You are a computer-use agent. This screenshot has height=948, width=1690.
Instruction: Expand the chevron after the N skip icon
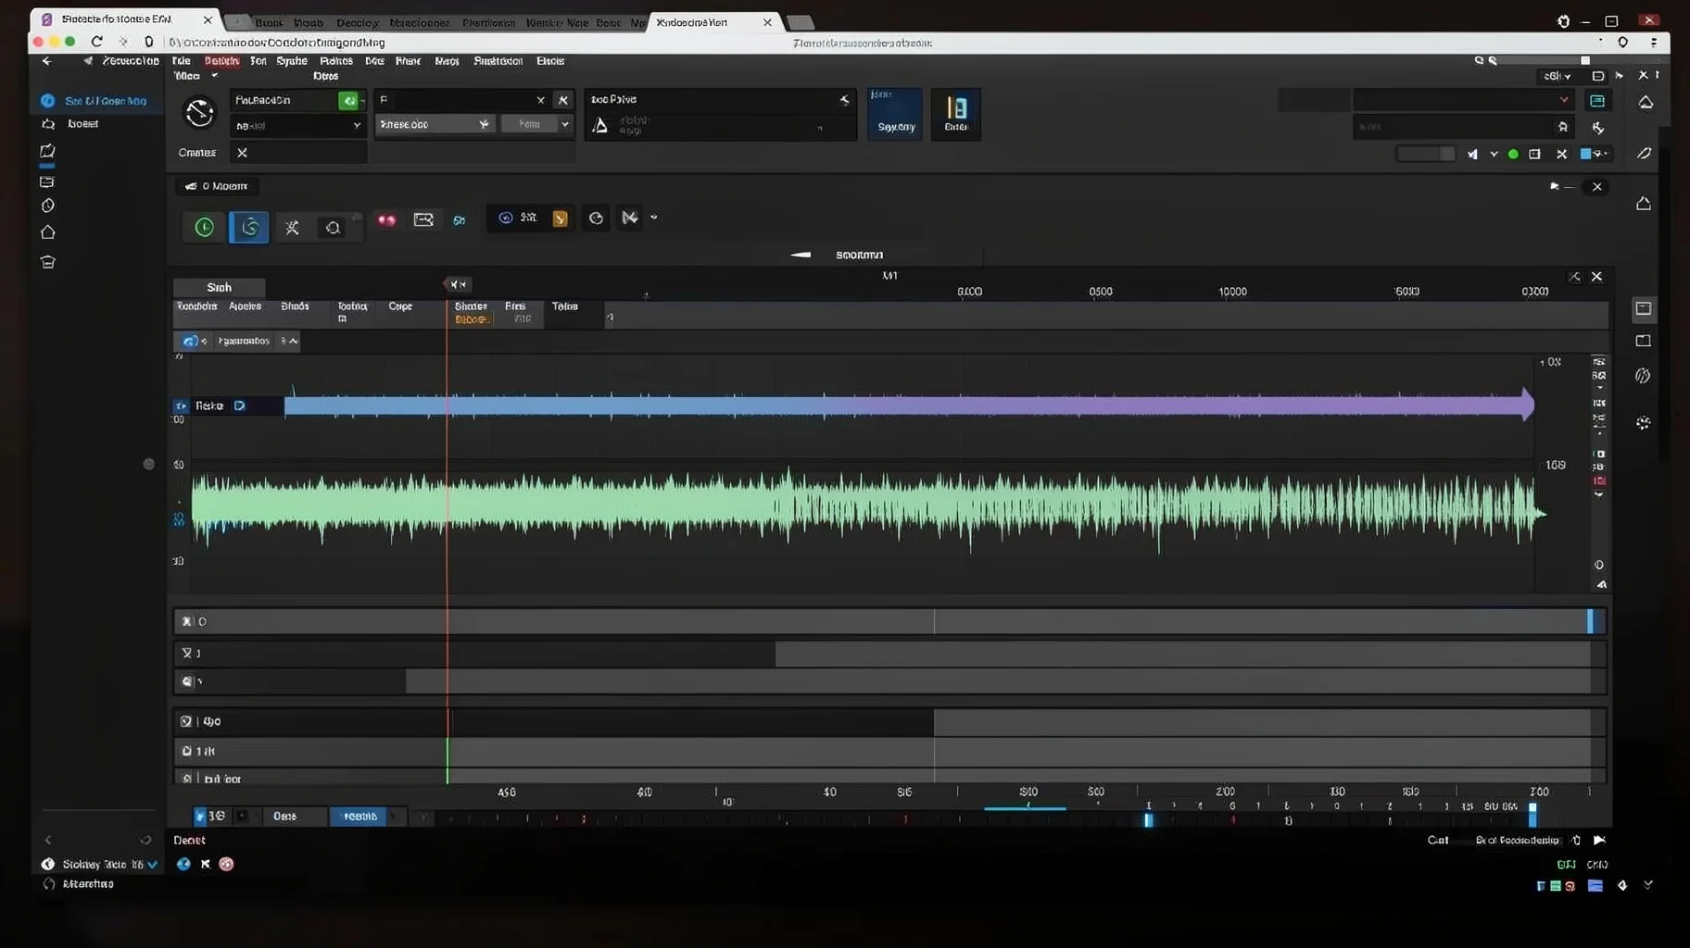click(654, 218)
